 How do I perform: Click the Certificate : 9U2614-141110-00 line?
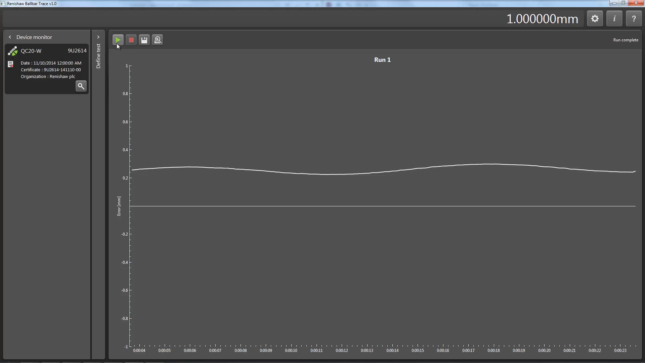coord(51,70)
